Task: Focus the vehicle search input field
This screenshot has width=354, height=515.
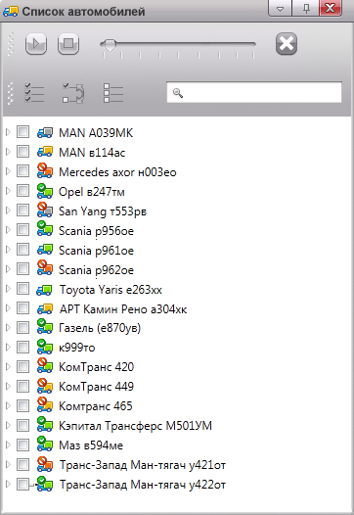Action: coord(254,92)
